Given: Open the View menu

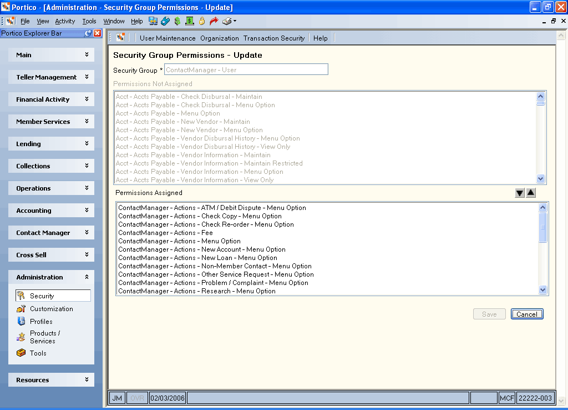Looking at the screenshot, I should point(43,21).
